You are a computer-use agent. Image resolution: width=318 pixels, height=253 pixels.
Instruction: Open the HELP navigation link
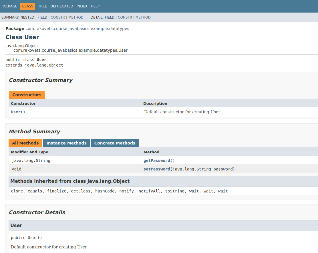tap(95, 6)
